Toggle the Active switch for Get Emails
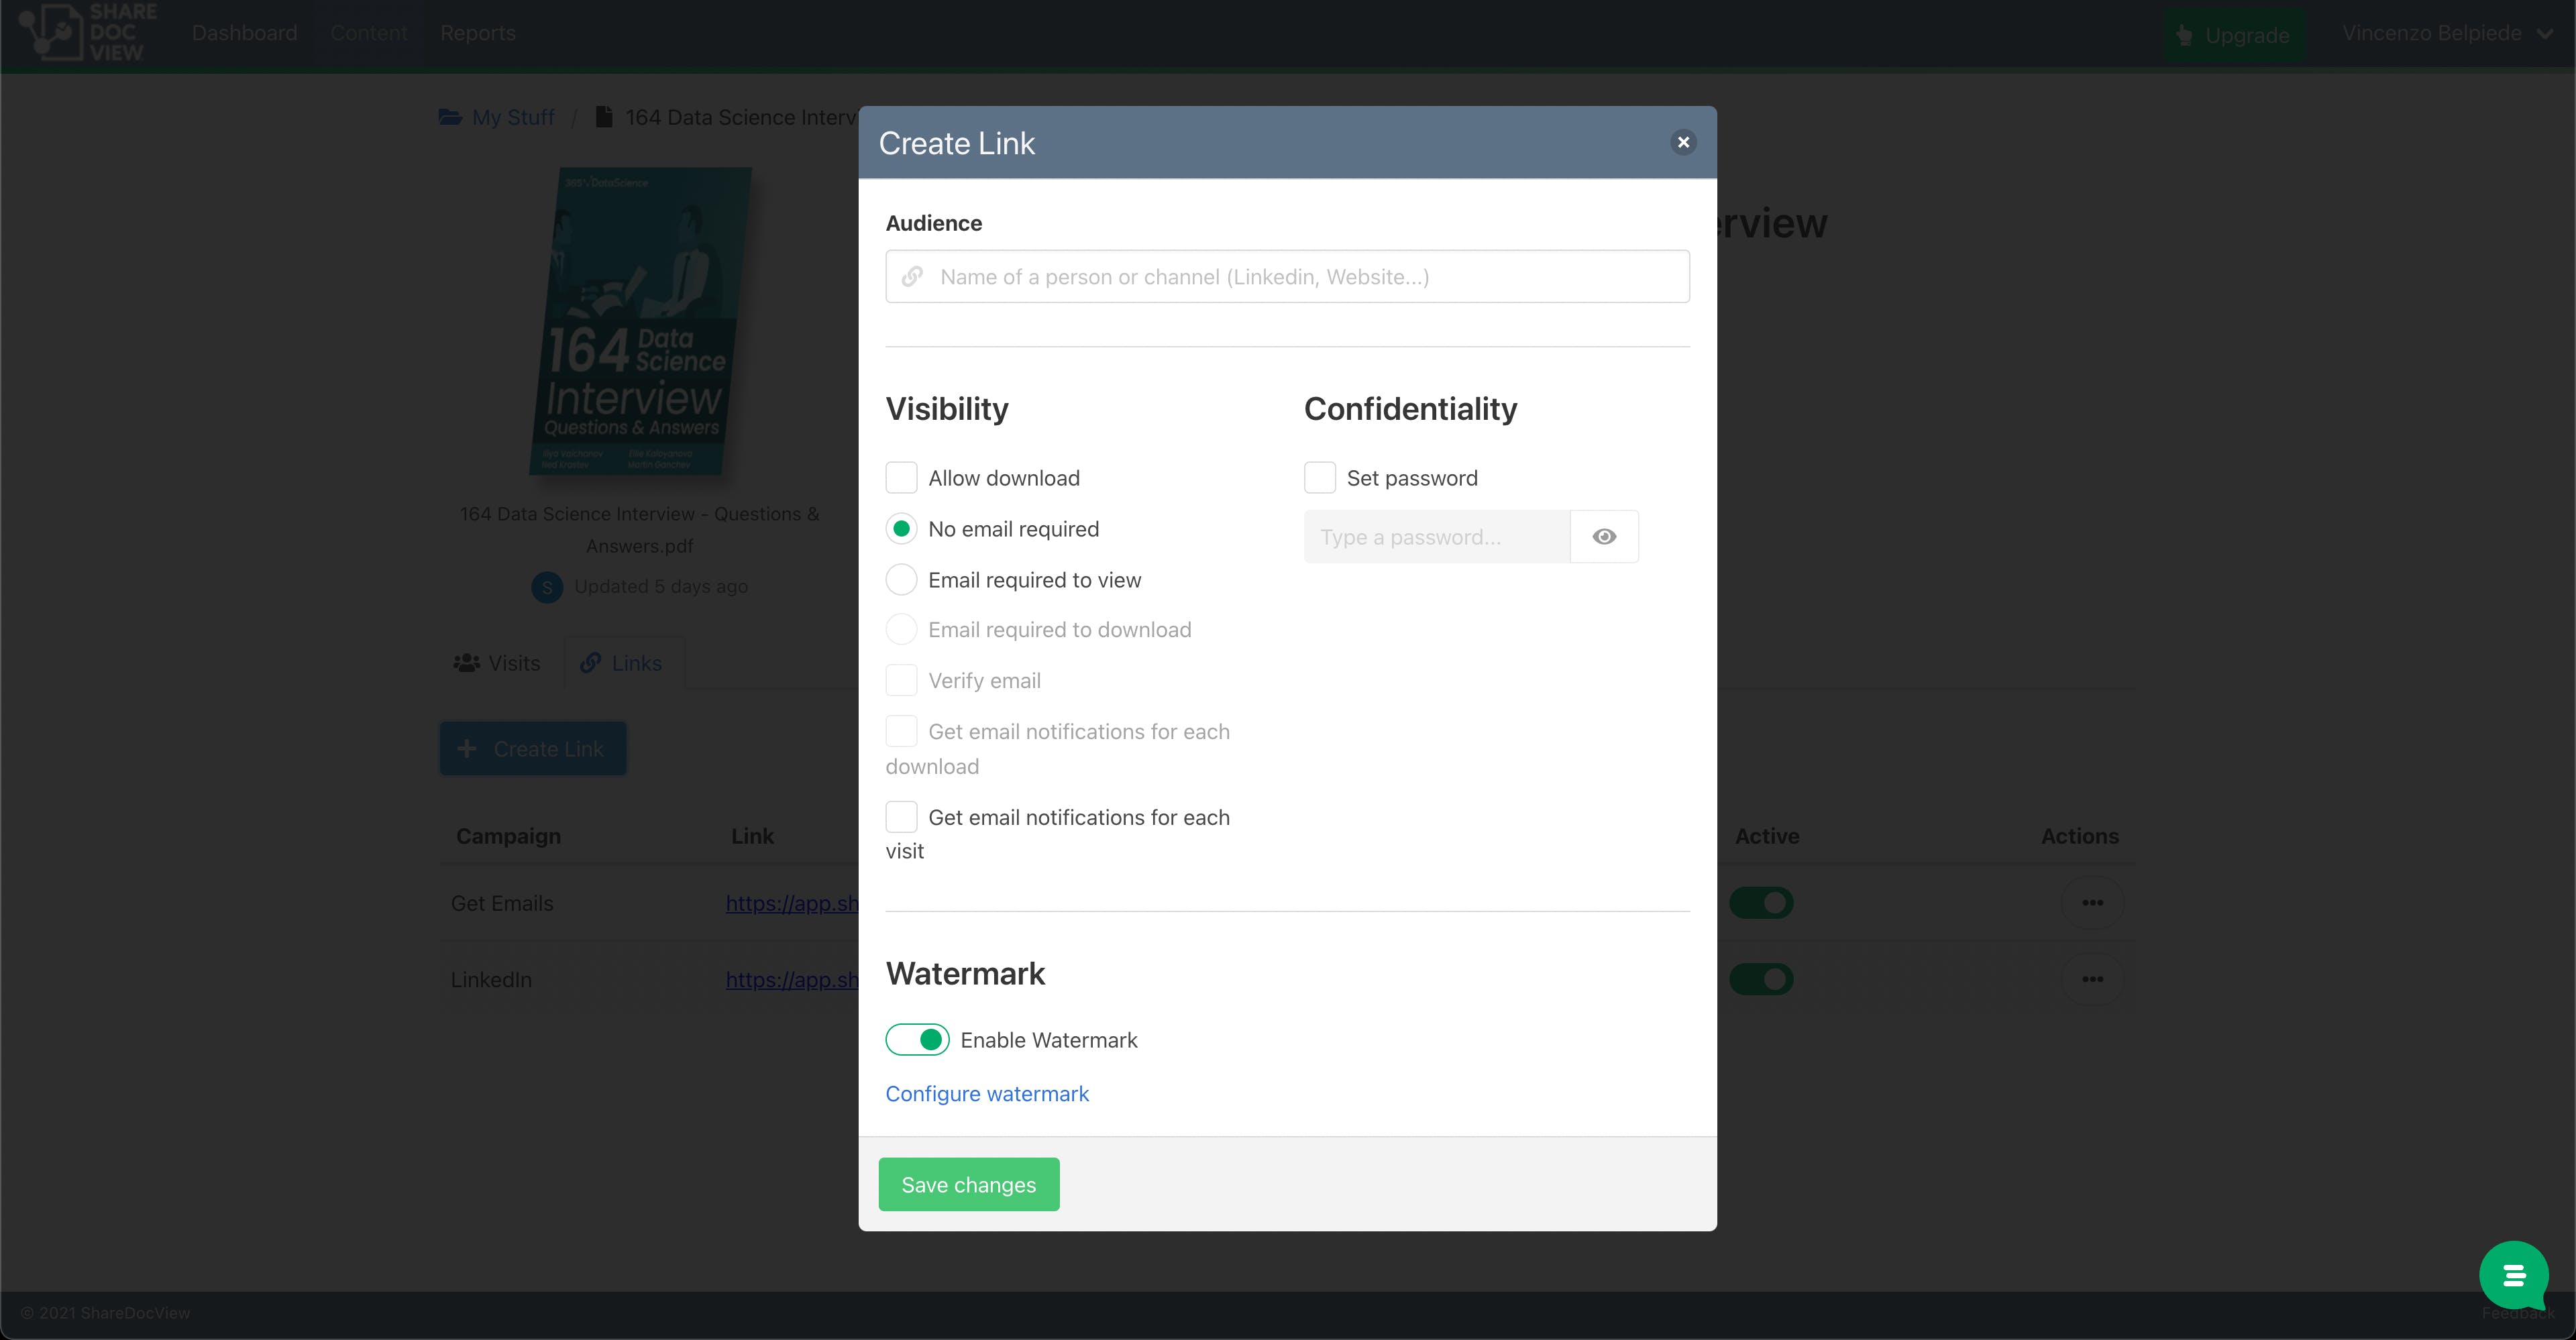This screenshot has height=1340, width=2576. [x=1762, y=903]
